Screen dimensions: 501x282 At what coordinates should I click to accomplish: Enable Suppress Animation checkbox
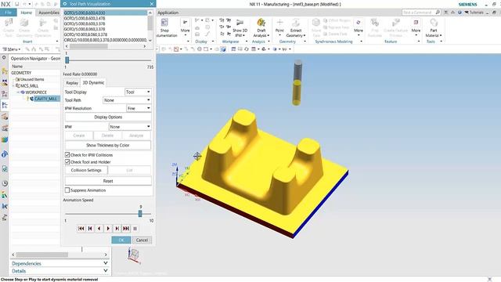(x=67, y=190)
